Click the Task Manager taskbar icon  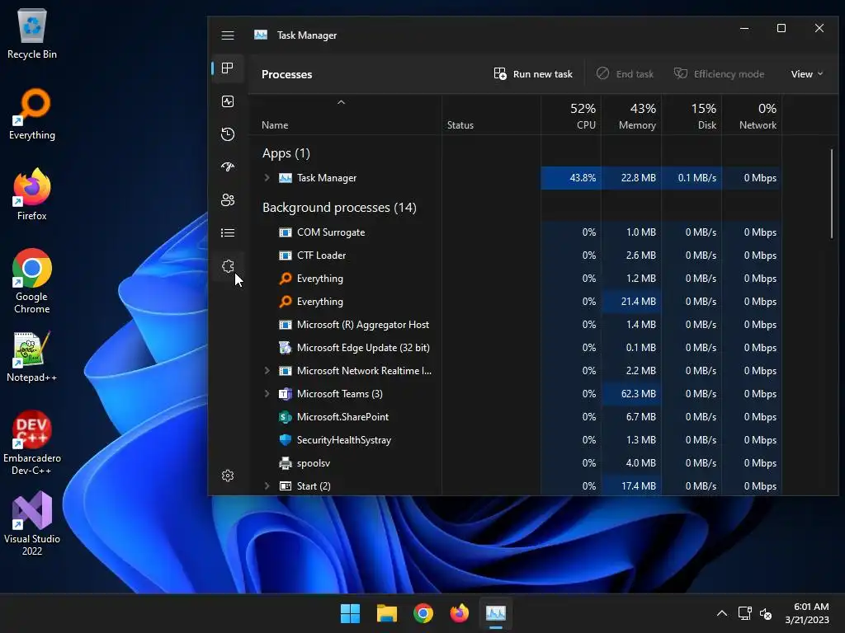tap(496, 613)
